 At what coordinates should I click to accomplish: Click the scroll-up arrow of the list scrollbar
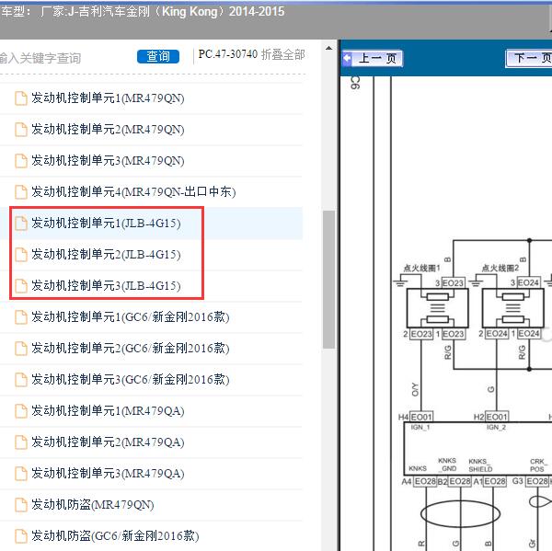[x=328, y=48]
